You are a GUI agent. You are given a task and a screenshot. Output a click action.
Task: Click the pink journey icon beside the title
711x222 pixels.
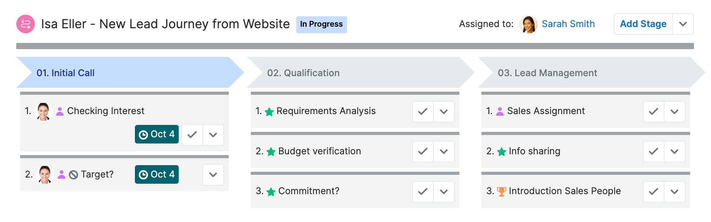(x=26, y=24)
